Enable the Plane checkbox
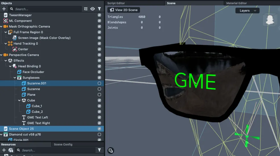Viewport: 280px width, 156px height. click(99, 95)
